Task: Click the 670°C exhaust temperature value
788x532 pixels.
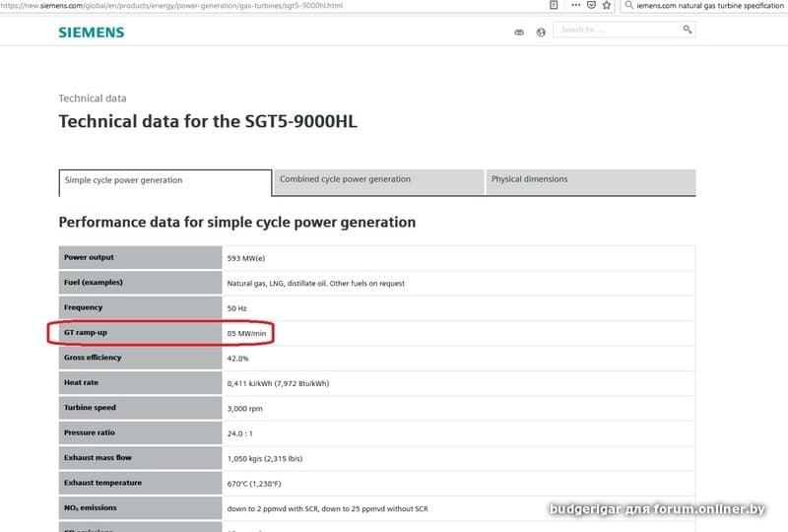Action: coord(254,484)
